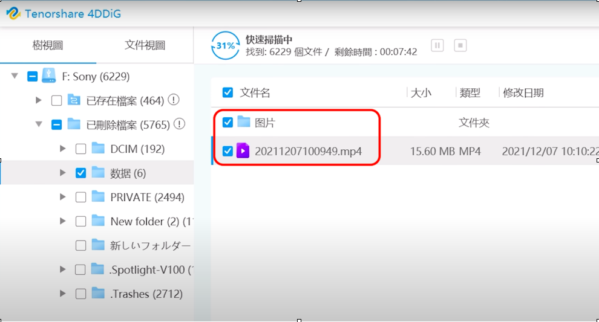599x322 pixels.
Task: Click the 文件夾 type cell
Action: tap(474, 123)
